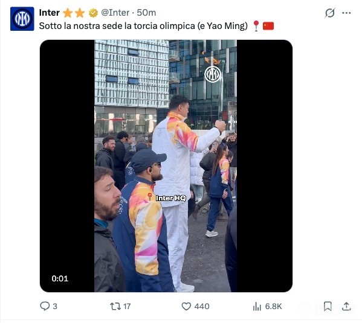Screen dimensions: 362x323
Task: Click the Grok explain icon
Action: [330, 13]
